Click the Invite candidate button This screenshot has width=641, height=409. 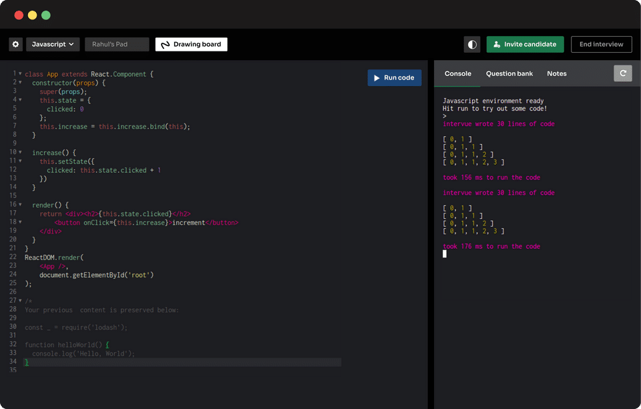pos(525,44)
